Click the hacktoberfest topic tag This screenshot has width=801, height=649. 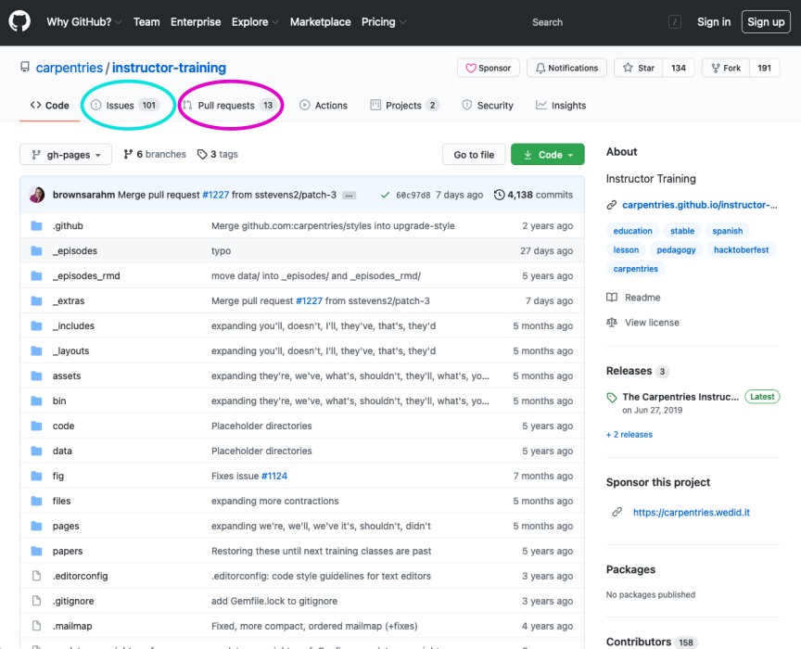(x=741, y=248)
